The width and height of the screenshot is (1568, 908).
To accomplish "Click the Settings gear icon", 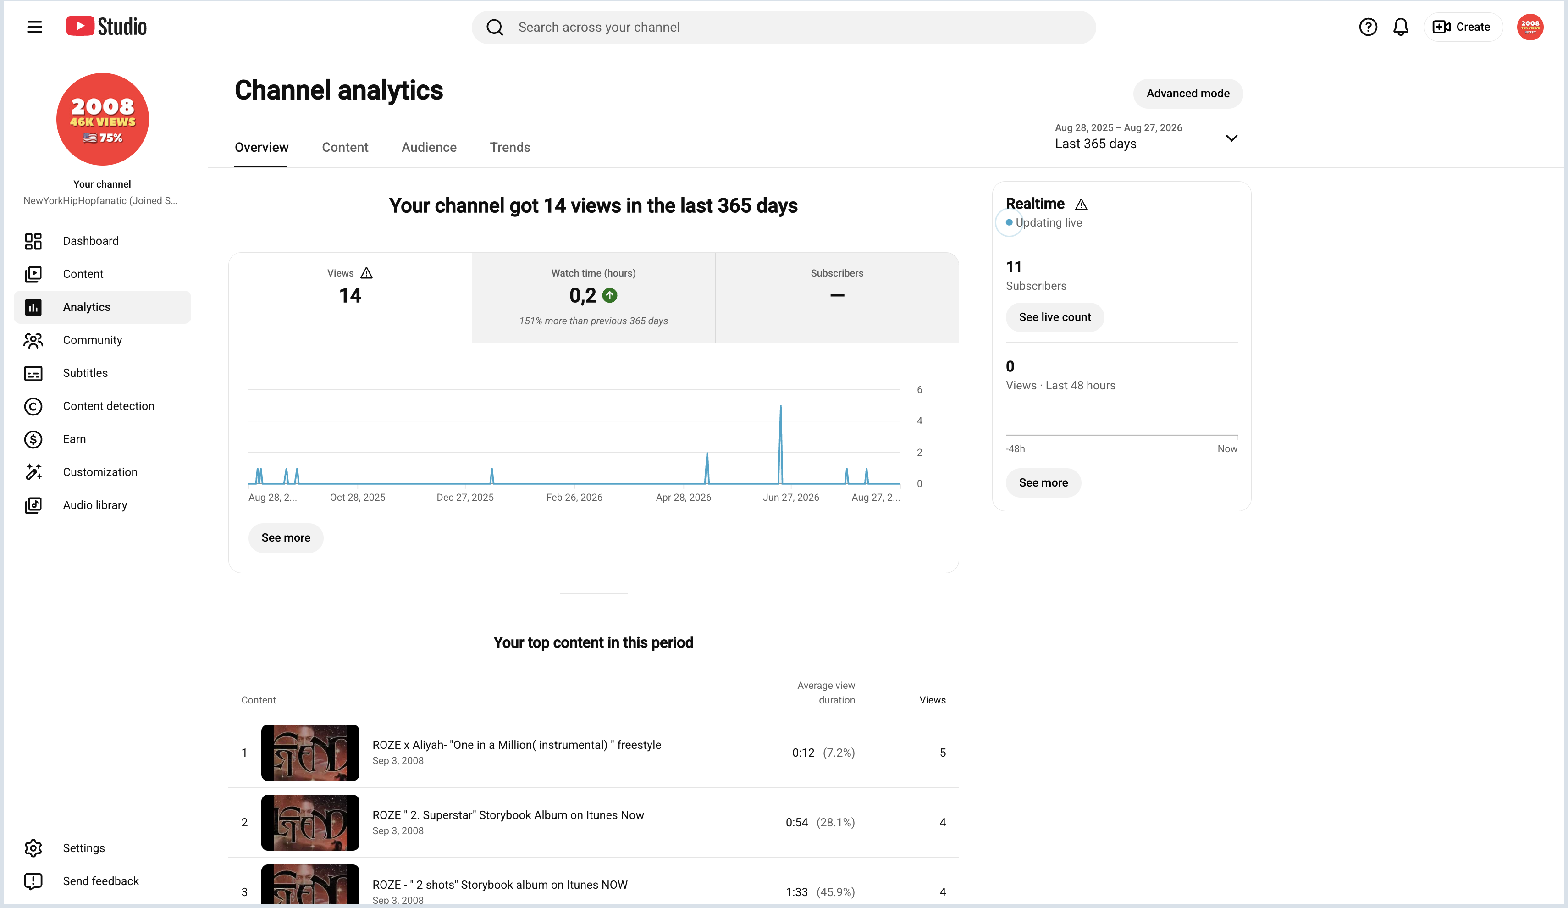I will [x=33, y=847].
